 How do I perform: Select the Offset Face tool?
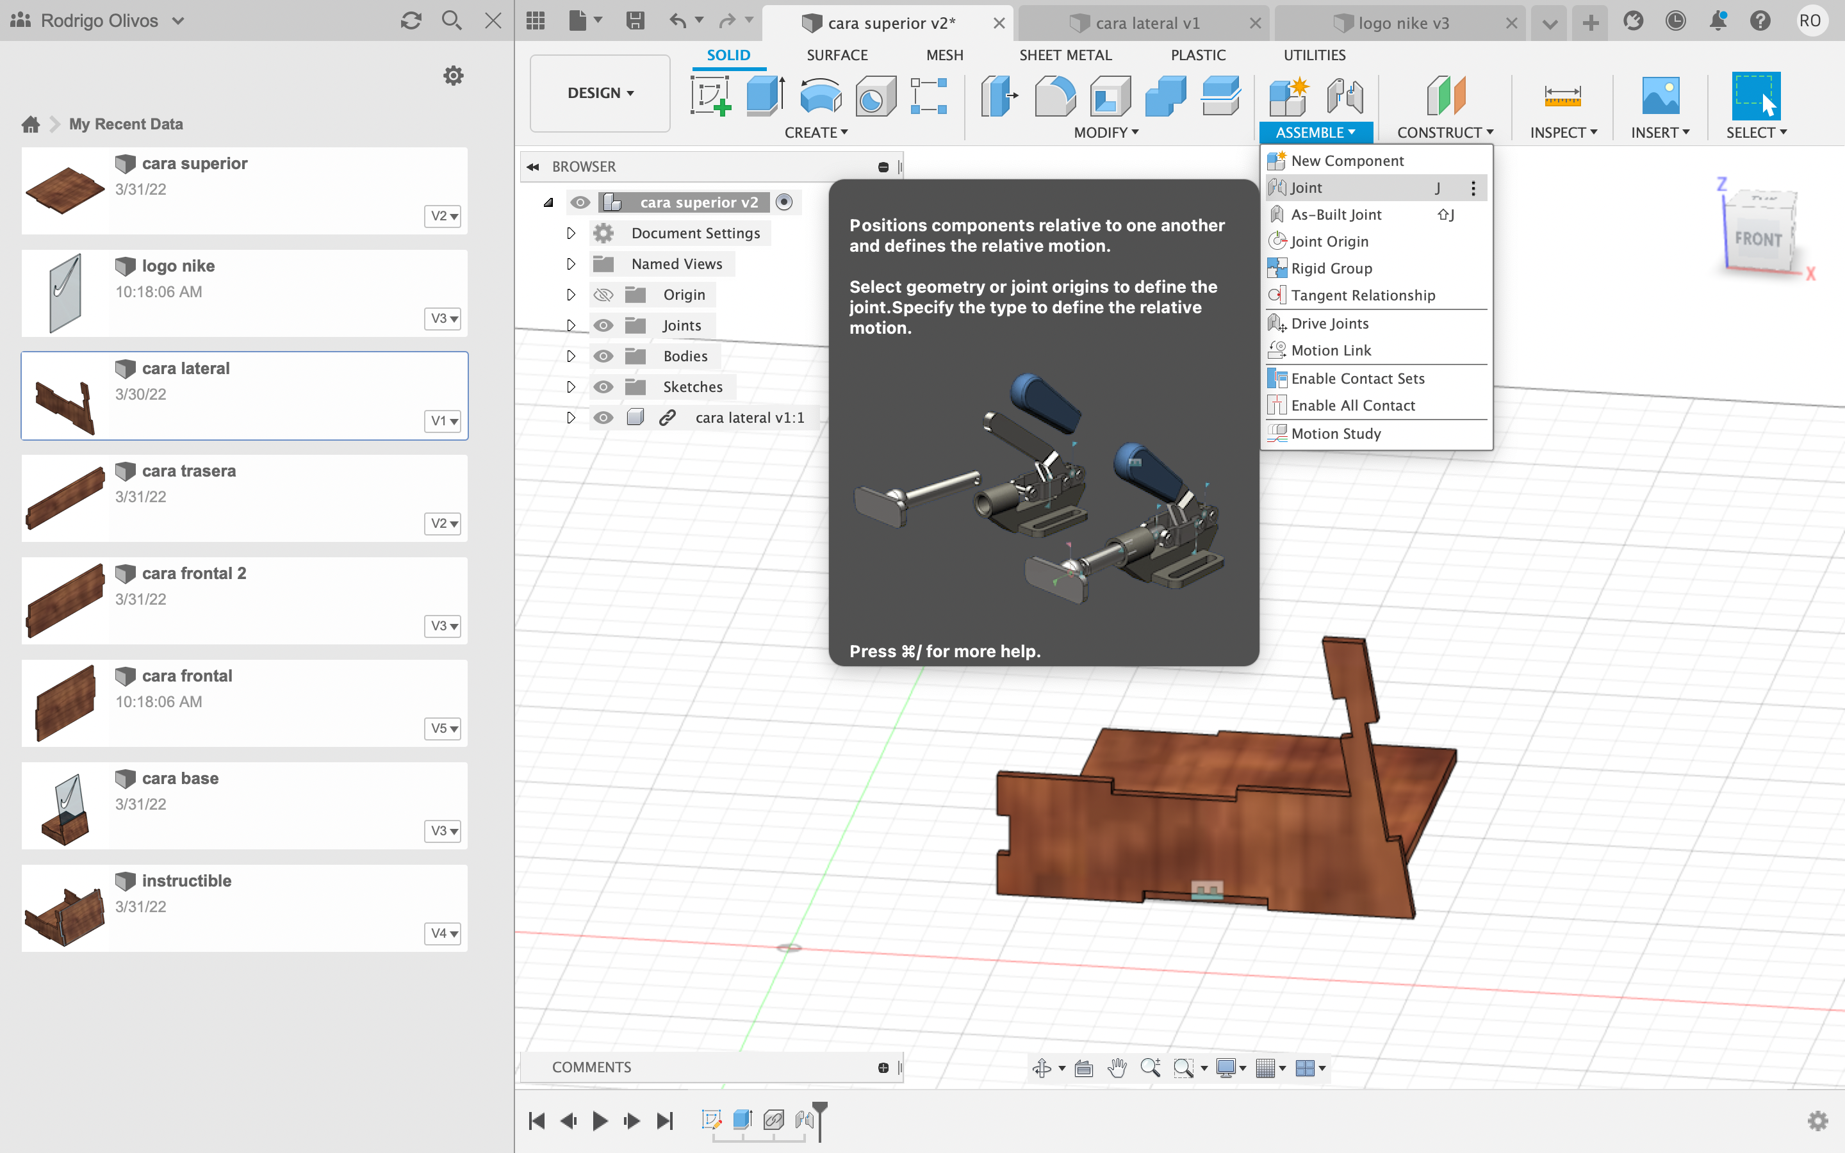point(1220,97)
